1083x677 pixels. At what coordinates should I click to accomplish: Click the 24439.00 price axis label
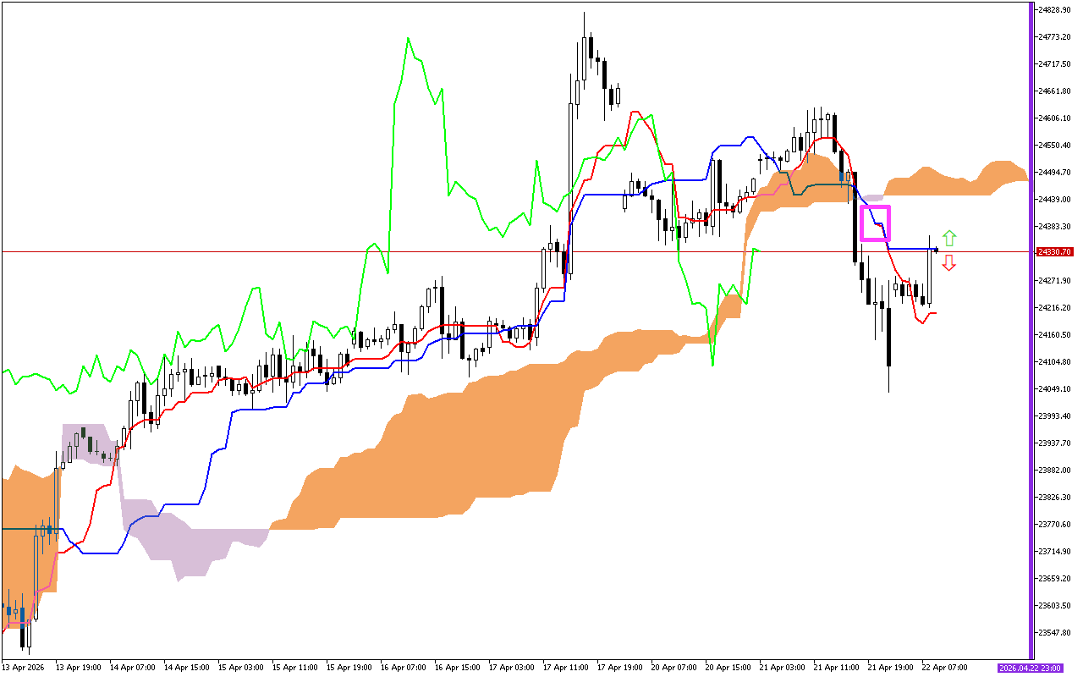click(1054, 199)
